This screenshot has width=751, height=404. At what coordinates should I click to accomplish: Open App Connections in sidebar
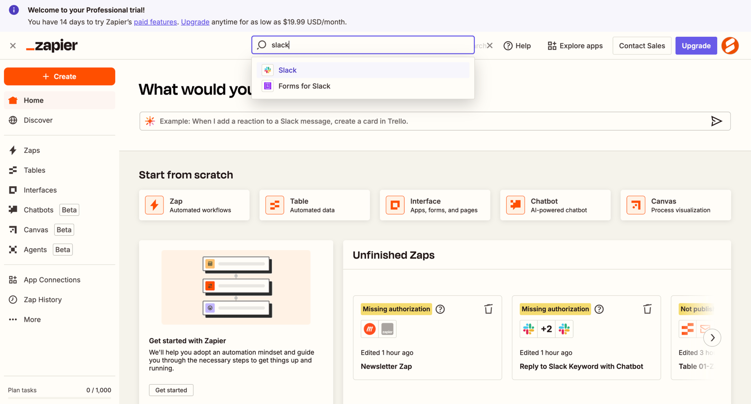point(60,280)
